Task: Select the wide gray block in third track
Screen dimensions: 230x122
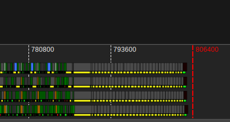Action: click(83, 95)
